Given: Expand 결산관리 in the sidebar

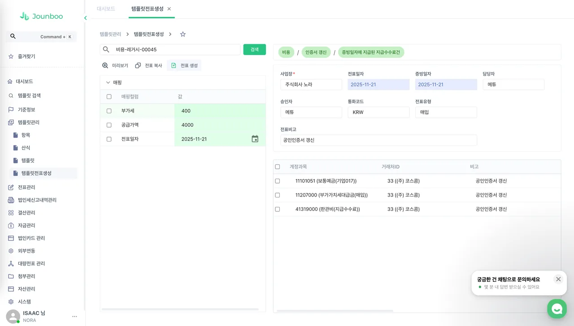Looking at the screenshot, I should 26,213.
